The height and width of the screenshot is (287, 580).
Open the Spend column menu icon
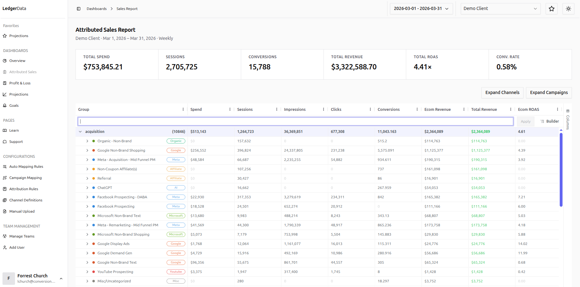[230, 110]
